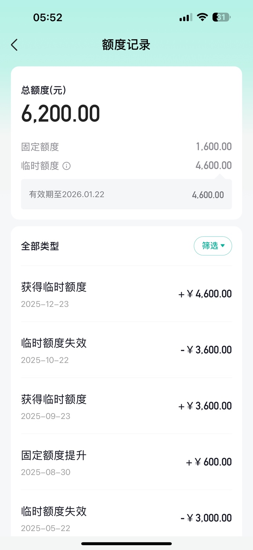
Task: Select the 固定额度提升 record from 2025-08-30
Action: 126,462
